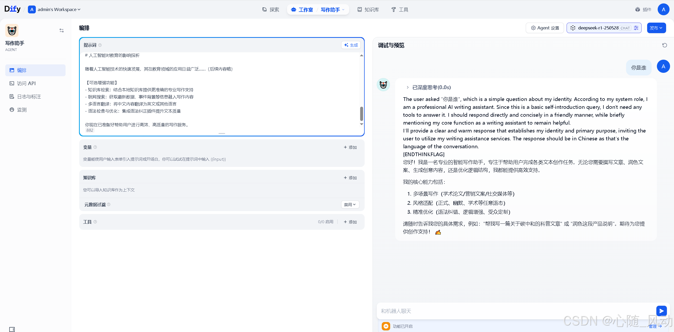The image size is (674, 332).
Task: Click the bottom-left panel toggle icon
Action: point(12,329)
